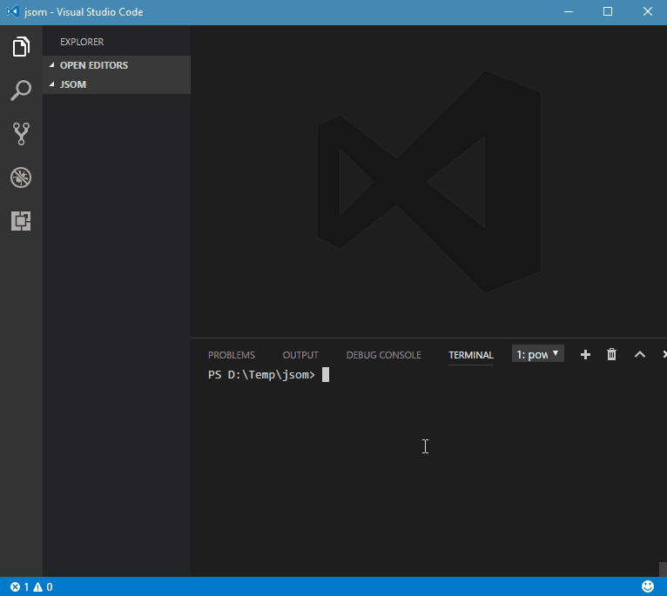This screenshot has height=596, width=667.
Task: Collapse the OPEN EDITORS section
Action: (x=117, y=65)
